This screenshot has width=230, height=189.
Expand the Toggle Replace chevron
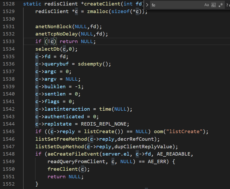pyautogui.click(x=147, y=5)
